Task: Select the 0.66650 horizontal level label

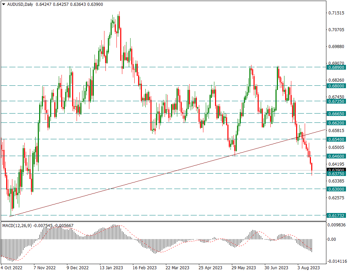Action: [336, 114]
